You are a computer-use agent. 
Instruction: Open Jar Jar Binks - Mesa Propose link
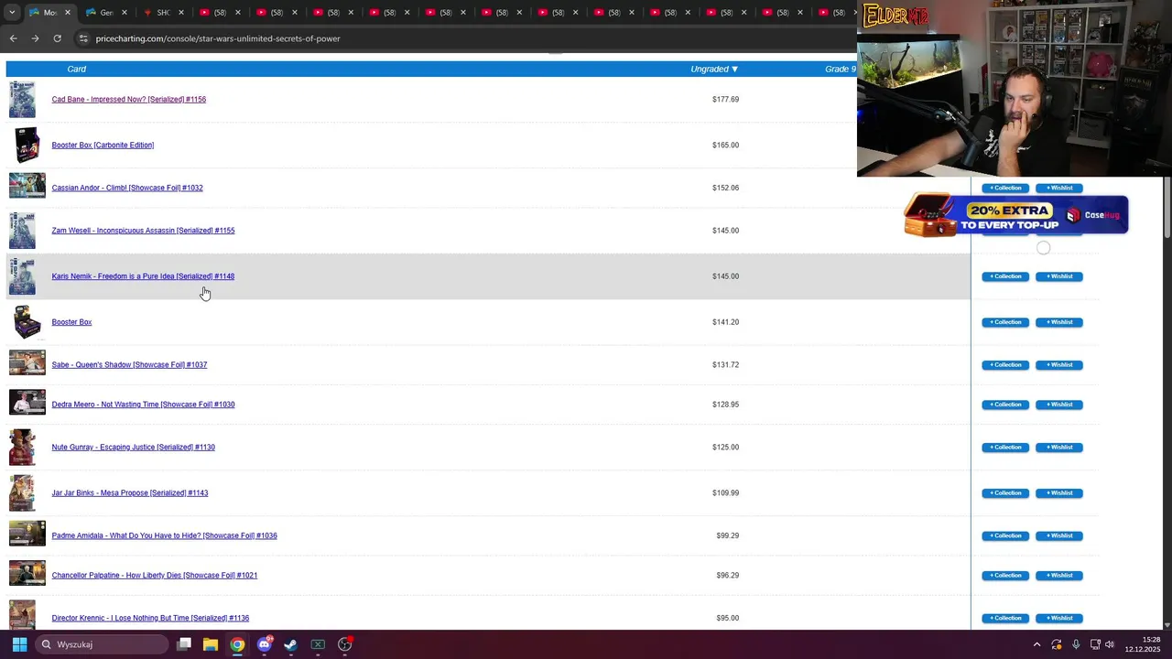pos(130,492)
